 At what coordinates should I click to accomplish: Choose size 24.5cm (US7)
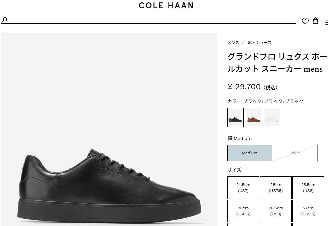point(243,188)
